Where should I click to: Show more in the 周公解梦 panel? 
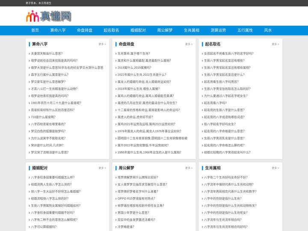click(189, 168)
